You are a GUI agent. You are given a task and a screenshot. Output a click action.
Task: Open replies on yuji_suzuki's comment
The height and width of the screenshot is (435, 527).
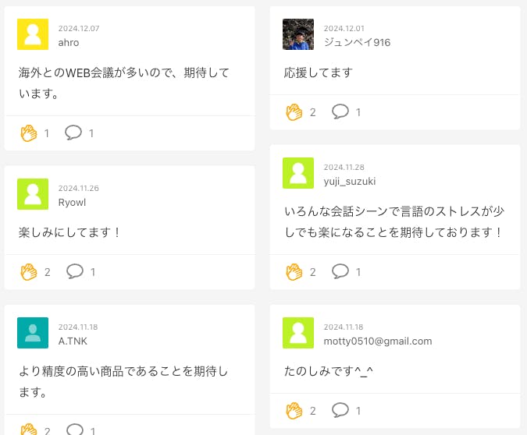(340, 272)
